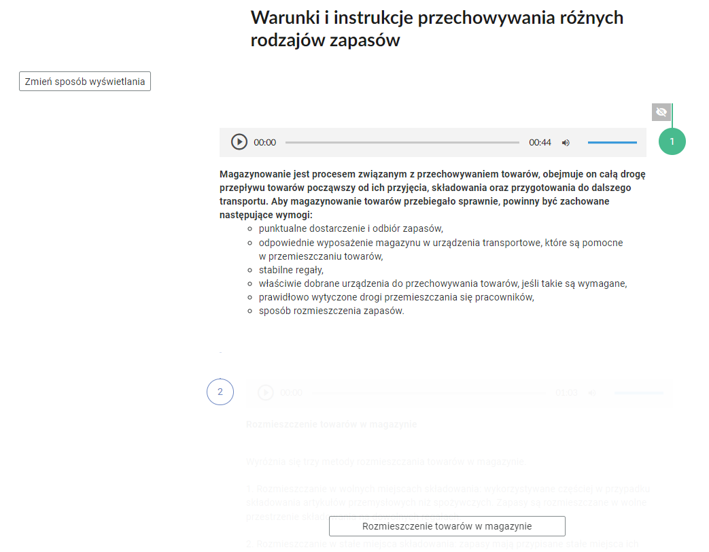Click the 00:44 duration label
The image size is (709, 552).
pyautogui.click(x=540, y=142)
